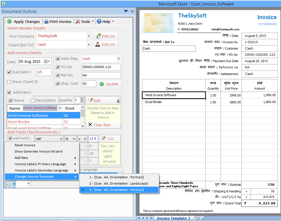Click the Apply Changes button
The height and width of the screenshot is (221, 281).
pos(24,21)
